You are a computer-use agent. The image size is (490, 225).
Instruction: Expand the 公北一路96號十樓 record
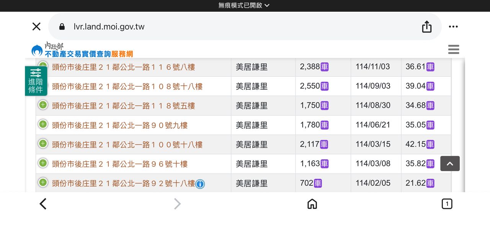(43, 163)
